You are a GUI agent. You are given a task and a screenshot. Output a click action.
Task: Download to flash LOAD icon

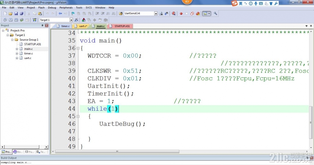tap(34, 20)
